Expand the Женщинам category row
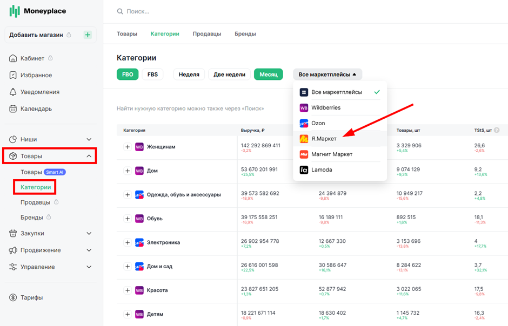508x326 pixels. coord(128,147)
